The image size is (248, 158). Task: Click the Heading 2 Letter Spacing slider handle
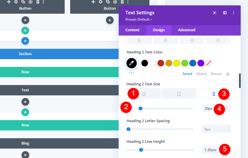(x=128, y=129)
